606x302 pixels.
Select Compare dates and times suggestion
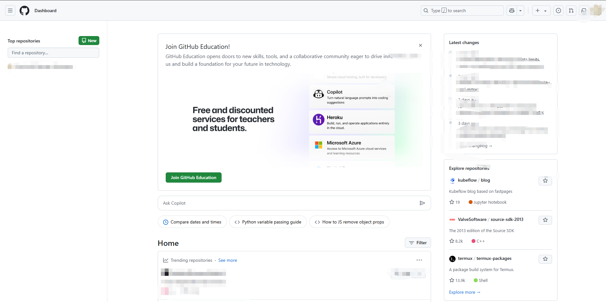192,222
